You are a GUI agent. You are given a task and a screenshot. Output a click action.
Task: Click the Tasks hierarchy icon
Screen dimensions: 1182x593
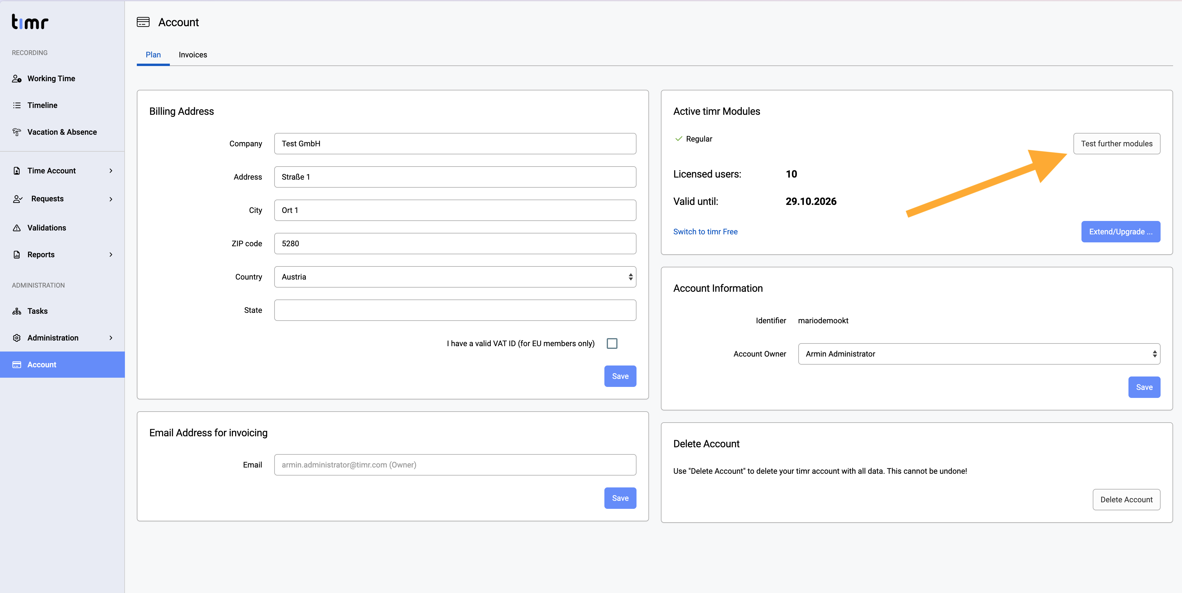(17, 311)
